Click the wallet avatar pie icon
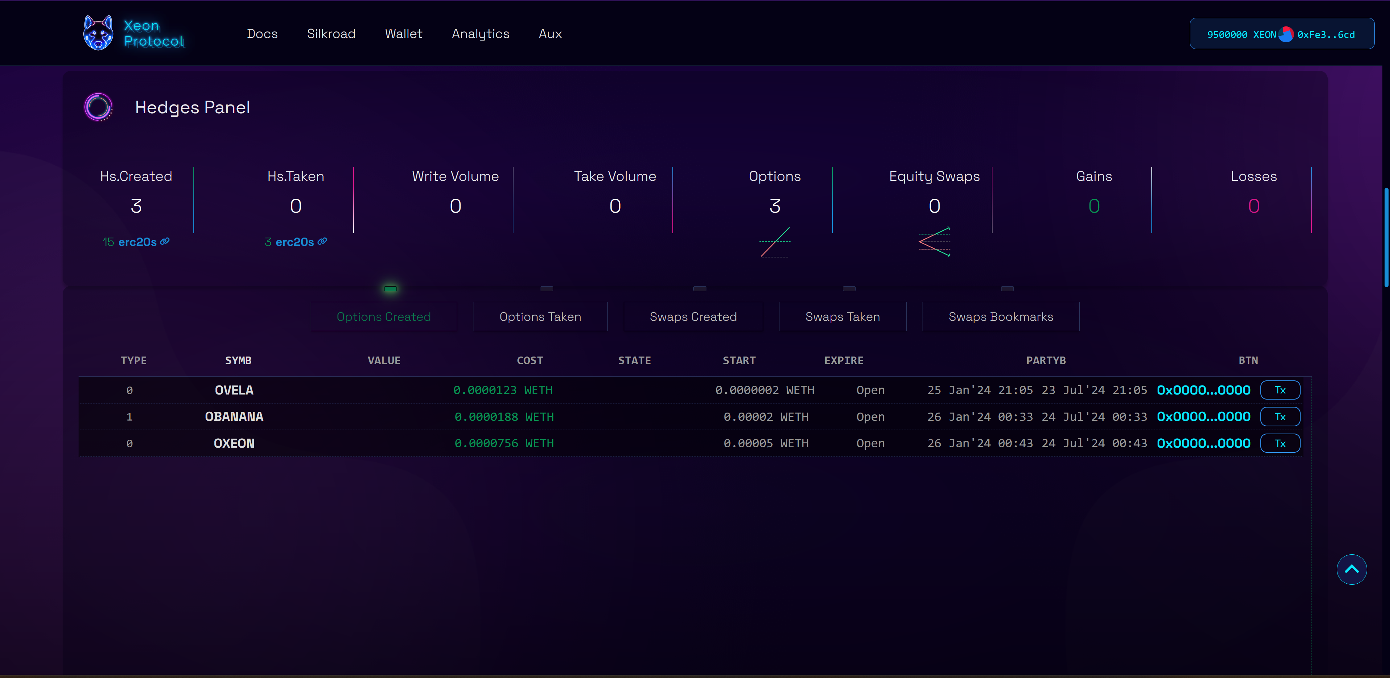1390x678 pixels. (x=1286, y=34)
